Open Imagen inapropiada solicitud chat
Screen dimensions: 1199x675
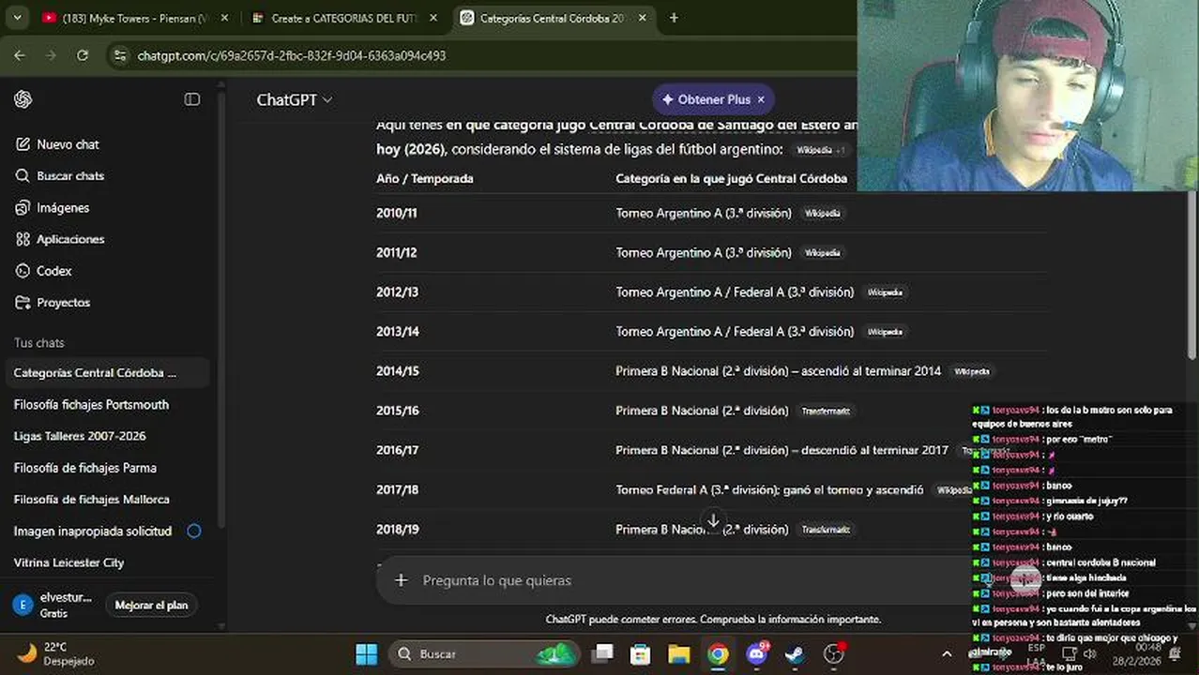108,531
